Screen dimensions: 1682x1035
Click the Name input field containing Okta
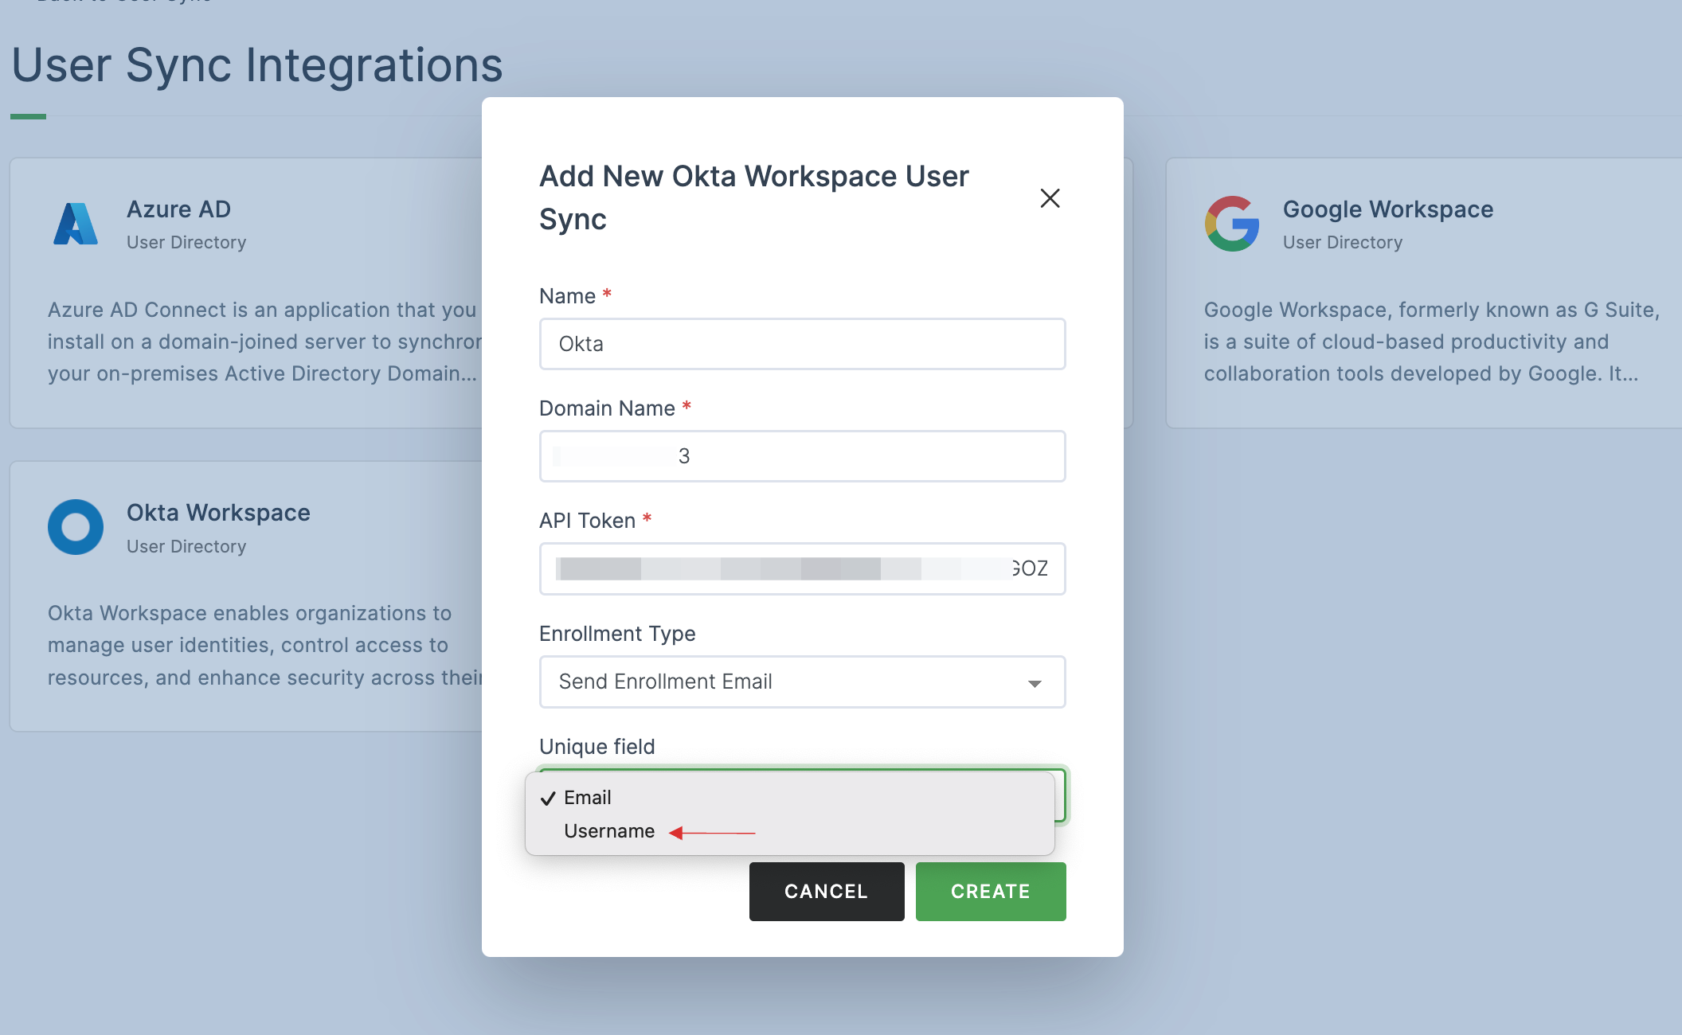point(802,344)
